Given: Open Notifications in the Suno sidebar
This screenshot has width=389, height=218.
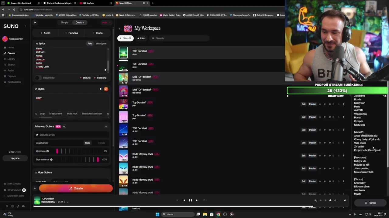Looking at the screenshot, I should click(x=14, y=82).
